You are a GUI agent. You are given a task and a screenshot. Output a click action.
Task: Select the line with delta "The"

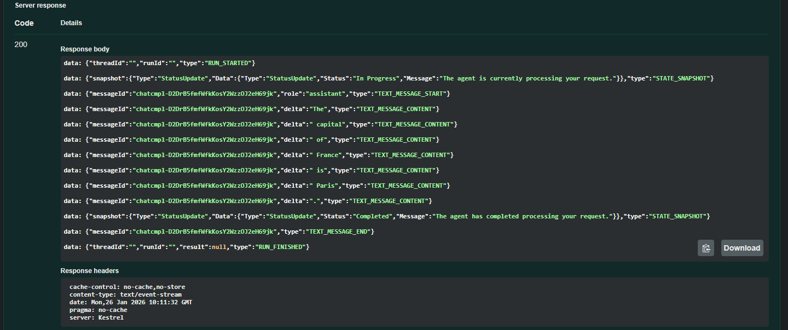click(251, 109)
